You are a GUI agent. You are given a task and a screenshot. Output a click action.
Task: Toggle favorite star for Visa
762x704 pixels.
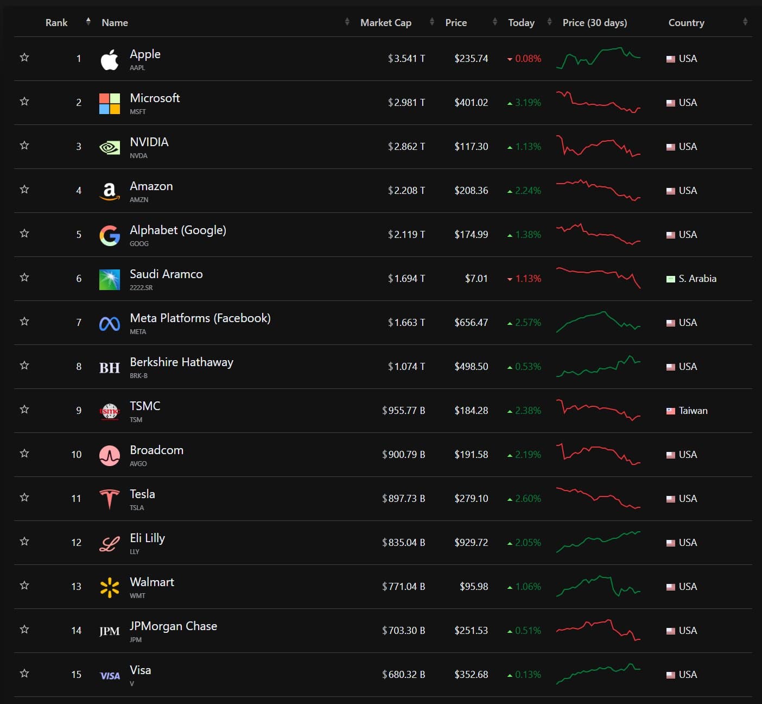tap(24, 673)
